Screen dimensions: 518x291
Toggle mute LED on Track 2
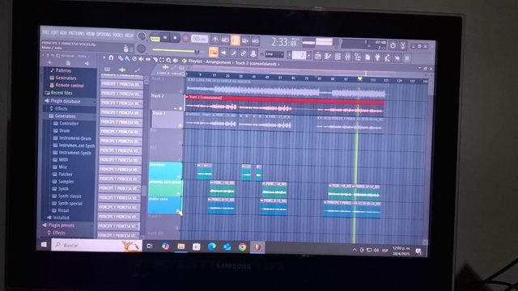click(180, 108)
